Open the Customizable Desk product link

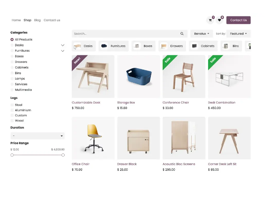[86, 103]
